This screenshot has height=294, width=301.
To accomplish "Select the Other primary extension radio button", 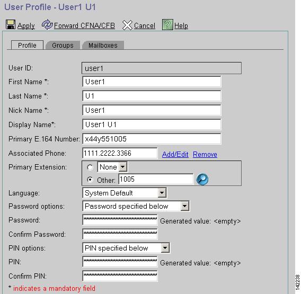I will [90, 180].
